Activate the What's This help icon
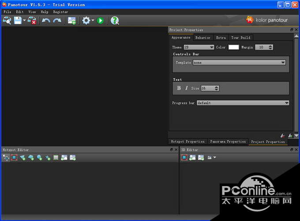 pos(115,20)
